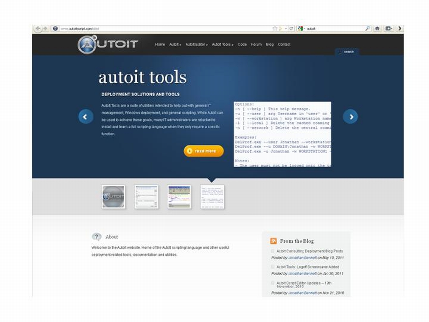Click Jonathan Bennett author link dated May 10, 2011

point(302,258)
